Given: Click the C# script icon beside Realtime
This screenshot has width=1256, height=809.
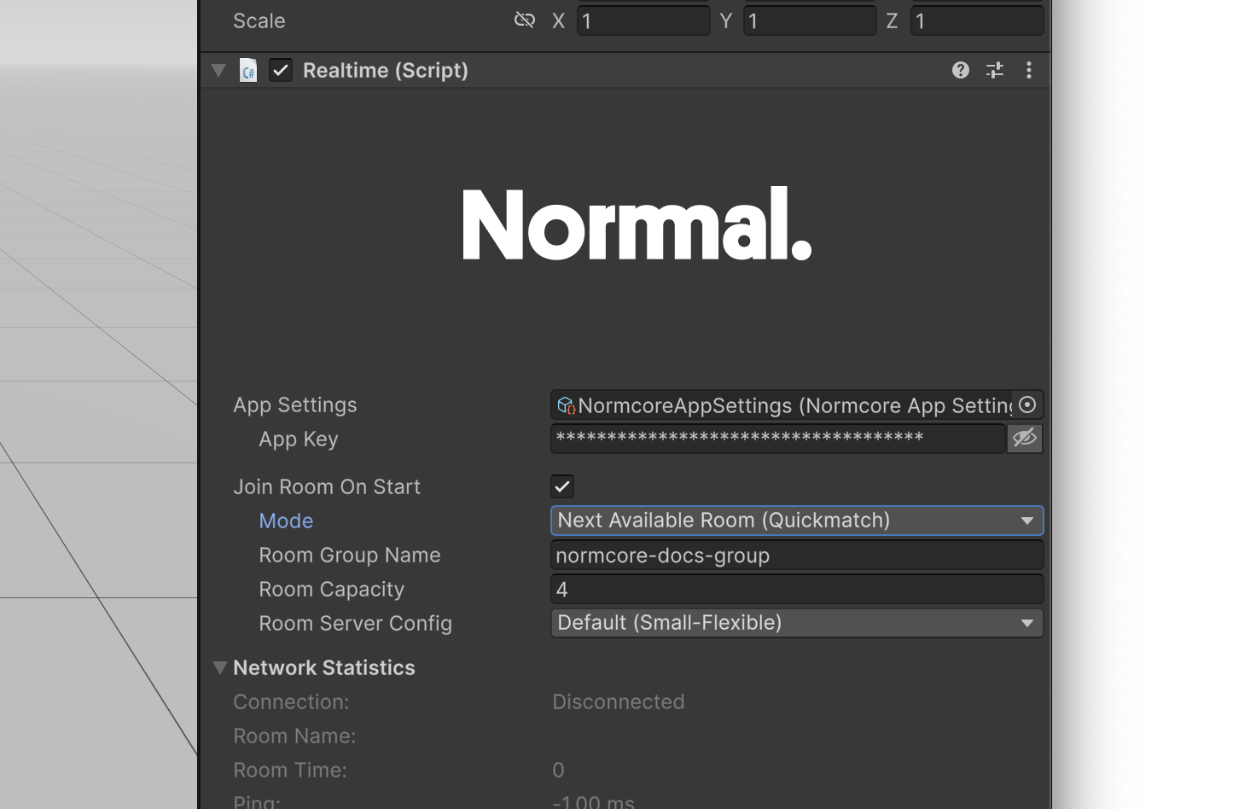Looking at the screenshot, I should pyautogui.click(x=248, y=71).
